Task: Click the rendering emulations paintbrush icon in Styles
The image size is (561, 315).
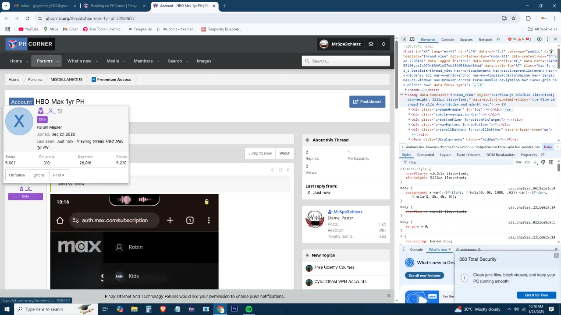Action: tap(543, 162)
